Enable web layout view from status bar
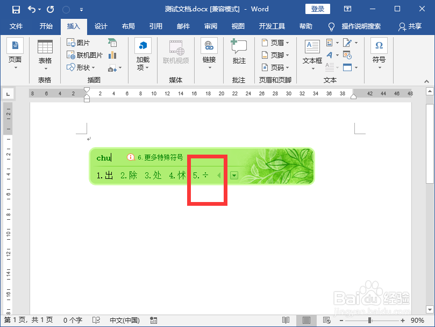Image resolution: width=435 pixels, height=327 pixels. tap(327, 319)
